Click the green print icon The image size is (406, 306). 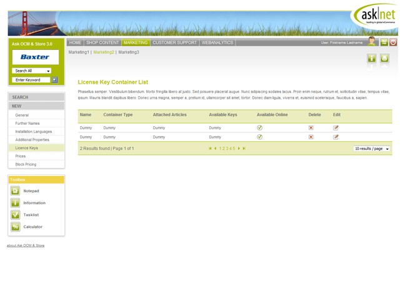(x=385, y=58)
